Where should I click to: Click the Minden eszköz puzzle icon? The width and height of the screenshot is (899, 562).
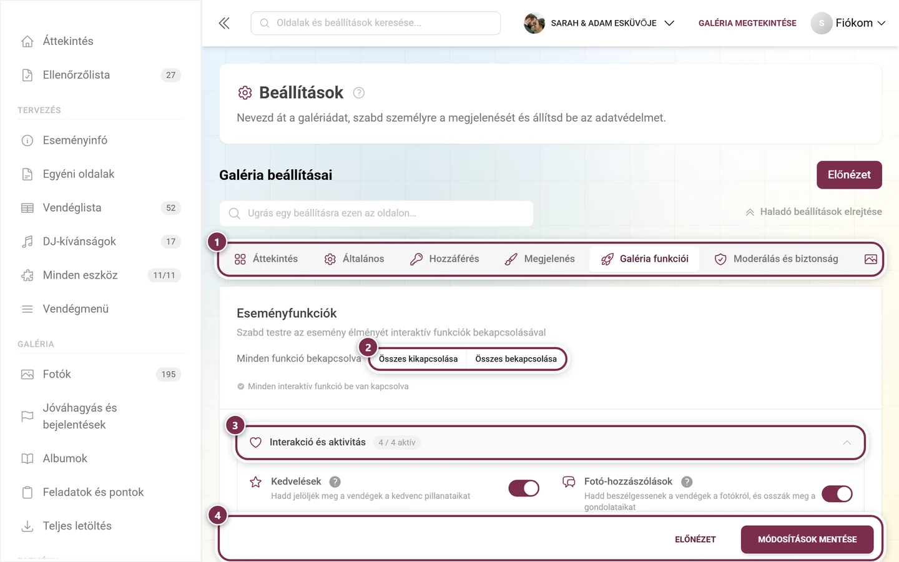coord(27,275)
